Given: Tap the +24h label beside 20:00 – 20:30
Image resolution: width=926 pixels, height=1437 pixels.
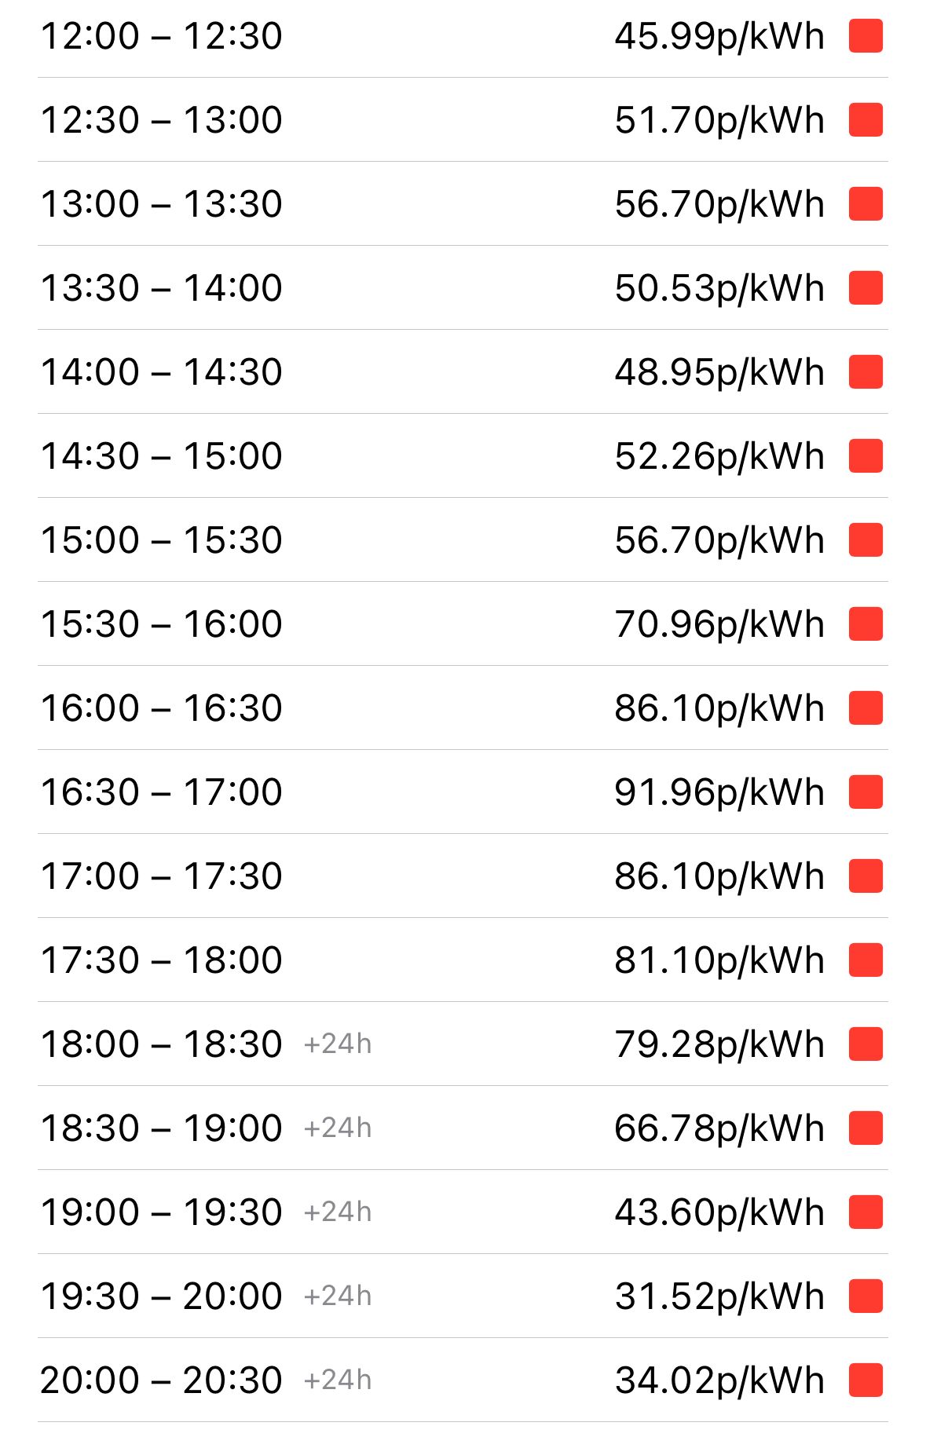Looking at the screenshot, I should click(338, 1380).
